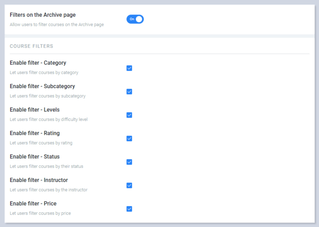Click "Allow users to filter courses" description

(x=57, y=25)
